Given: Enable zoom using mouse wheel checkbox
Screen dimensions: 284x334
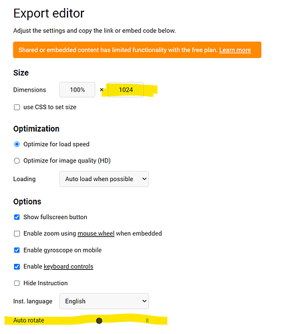Looking at the screenshot, I should (x=17, y=234).
